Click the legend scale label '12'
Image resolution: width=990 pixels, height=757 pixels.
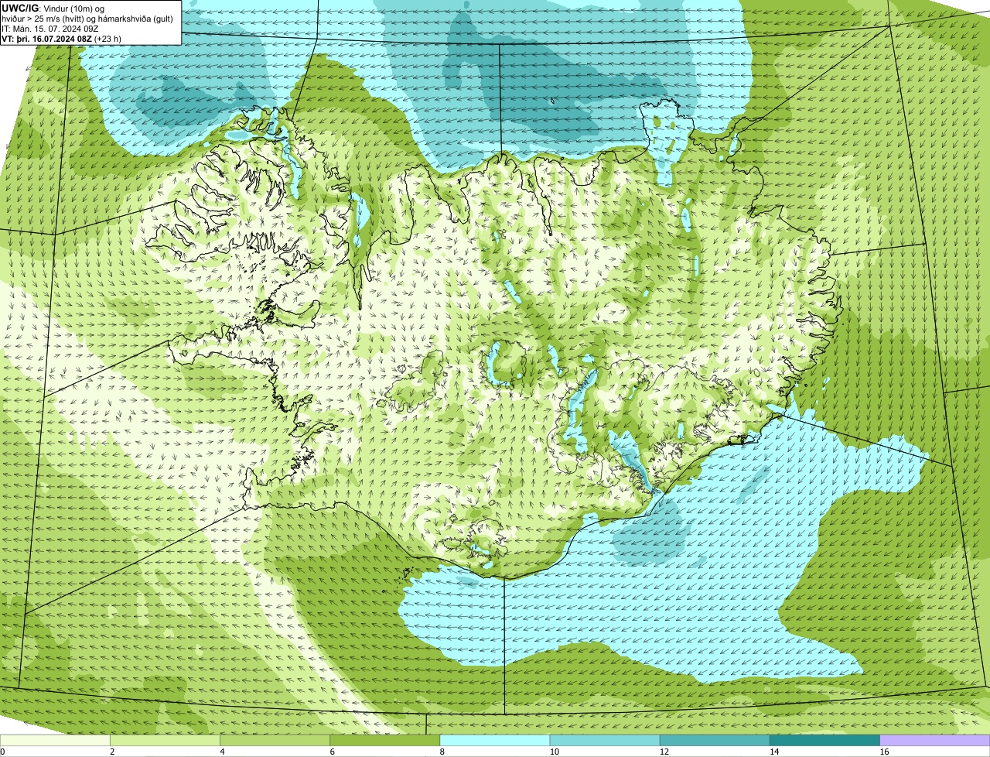click(x=664, y=752)
